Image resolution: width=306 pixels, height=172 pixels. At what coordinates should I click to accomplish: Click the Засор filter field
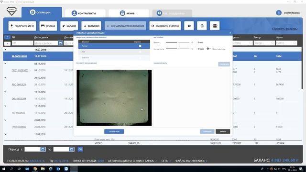[264, 43]
